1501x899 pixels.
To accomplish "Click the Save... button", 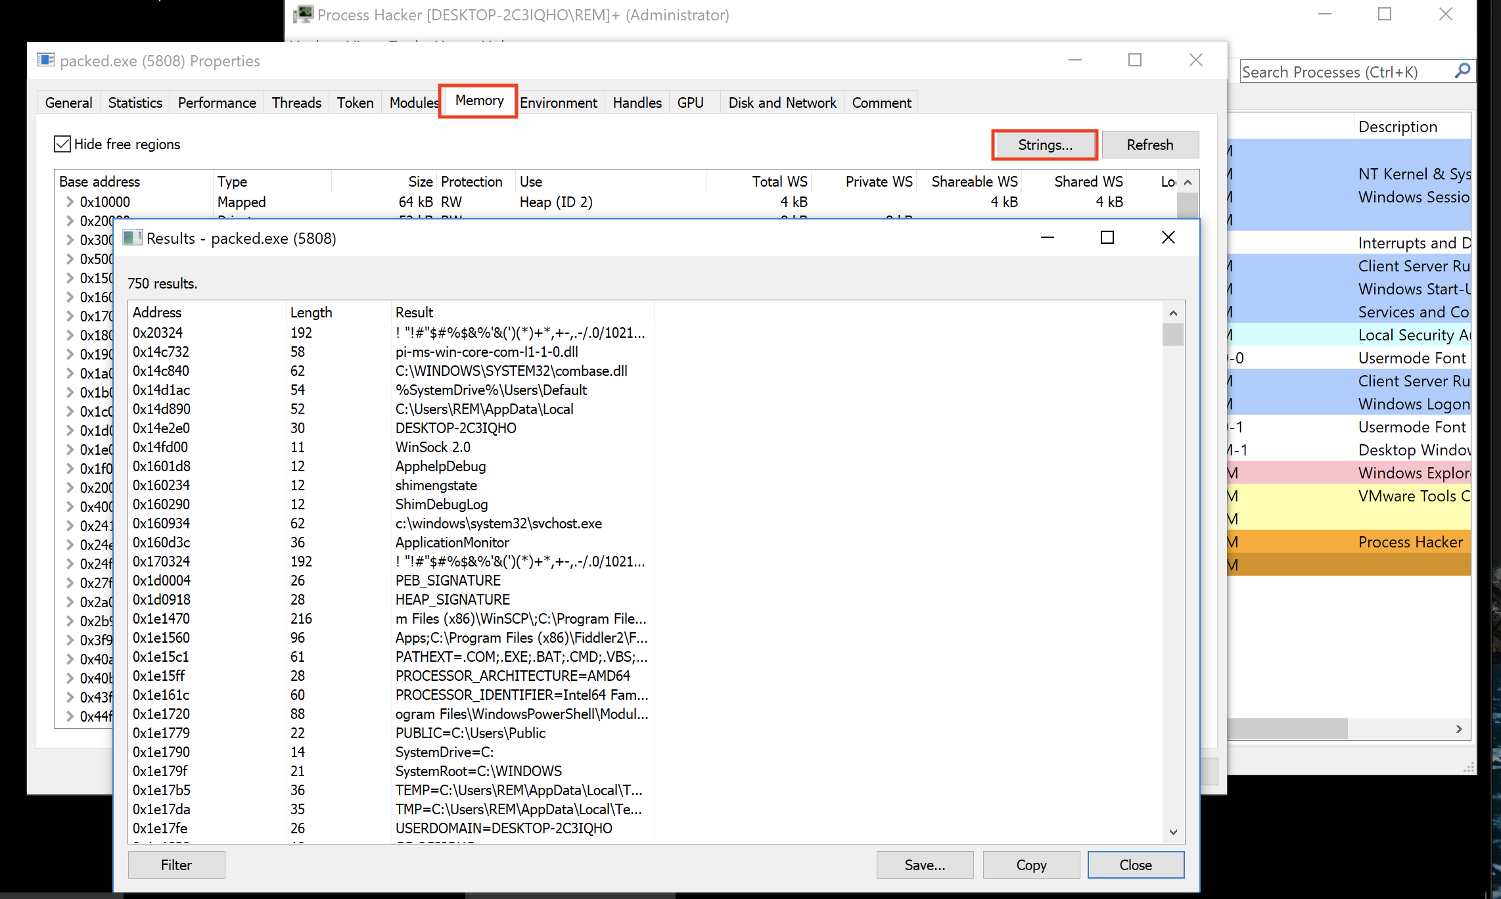I will [925, 865].
